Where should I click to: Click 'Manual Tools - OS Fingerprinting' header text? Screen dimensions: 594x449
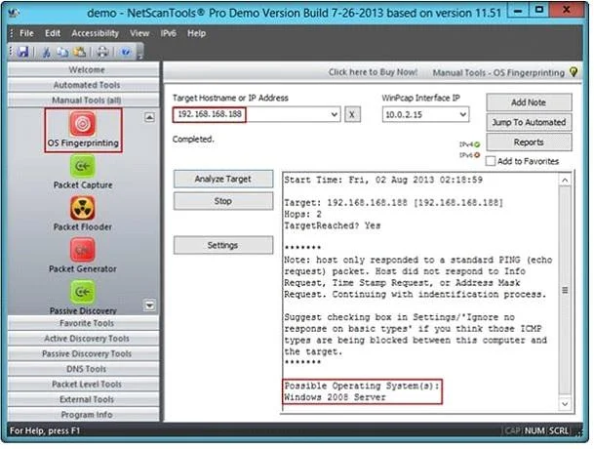[x=498, y=72]
